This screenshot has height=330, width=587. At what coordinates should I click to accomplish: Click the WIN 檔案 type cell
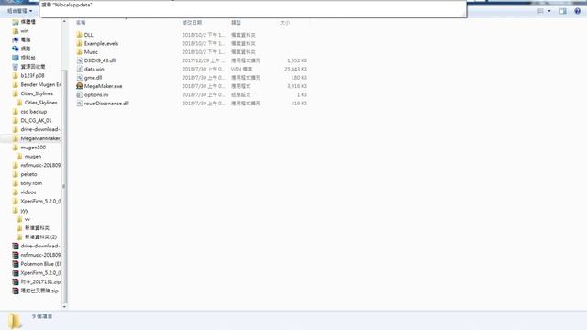coord(242,70)
